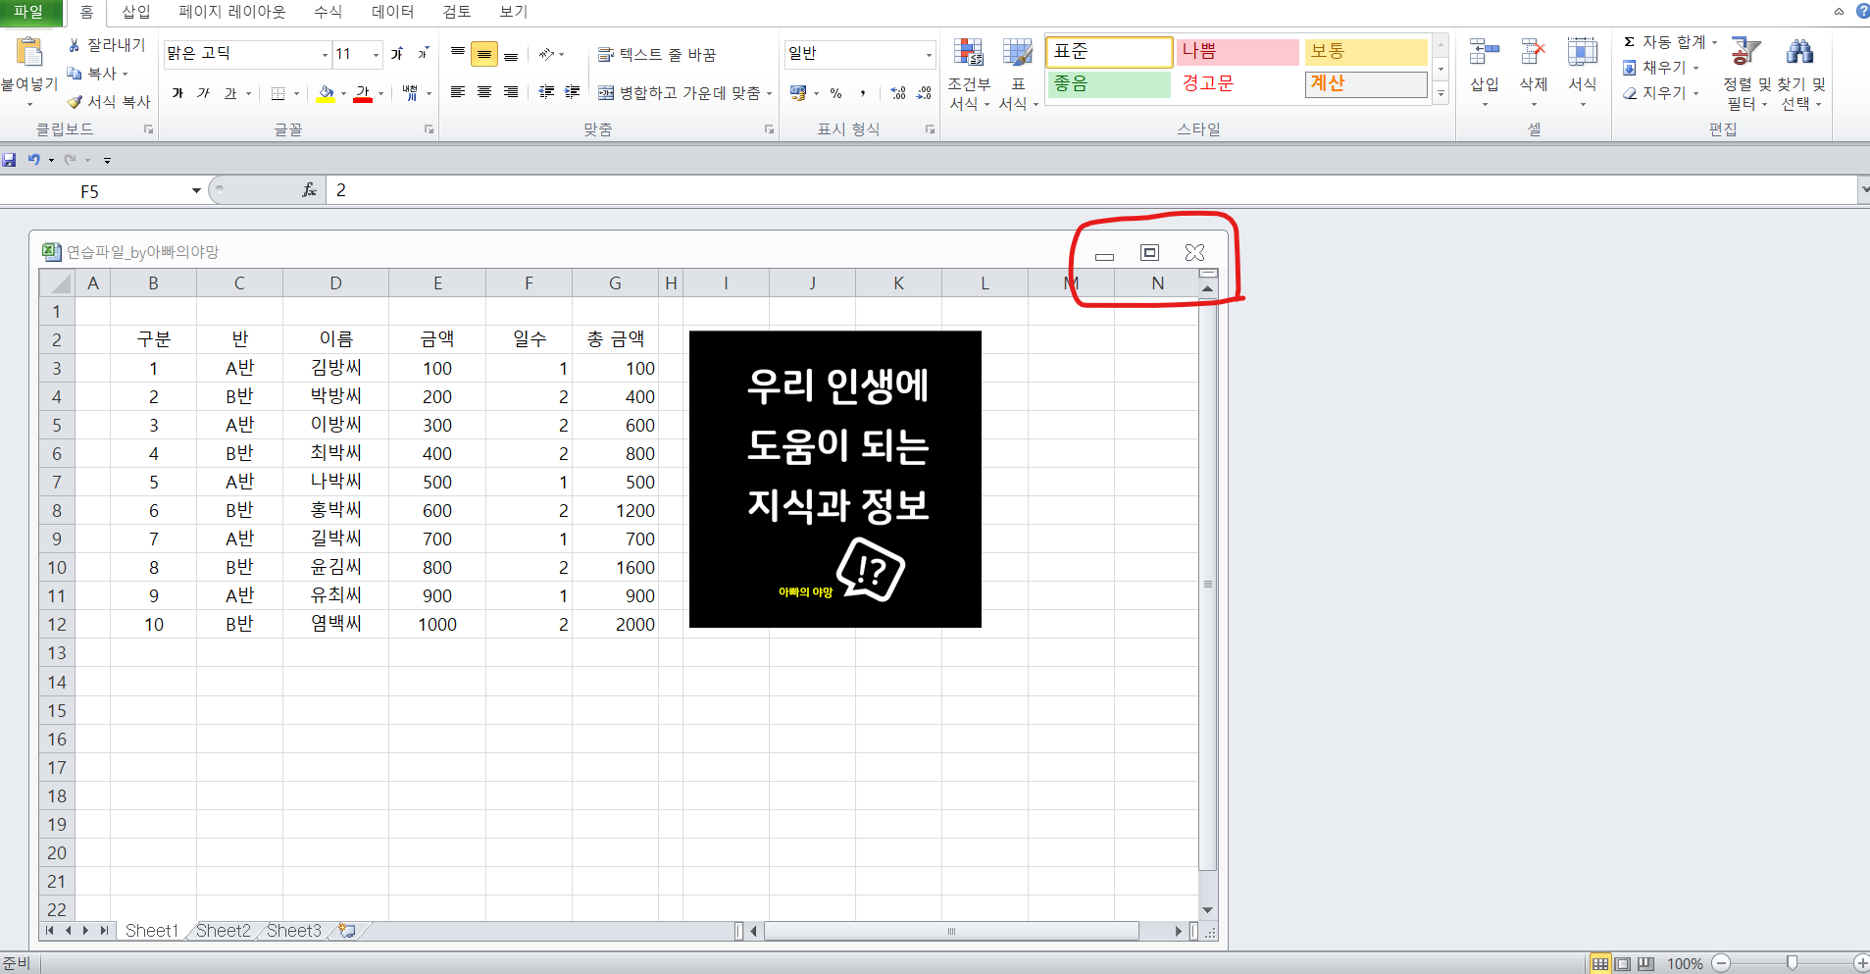
Task: Select the Format Painter (서식 복사) brush
Action: 75,102
